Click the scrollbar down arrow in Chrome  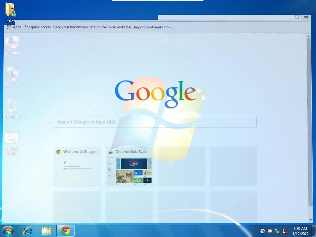click(310, 220)
